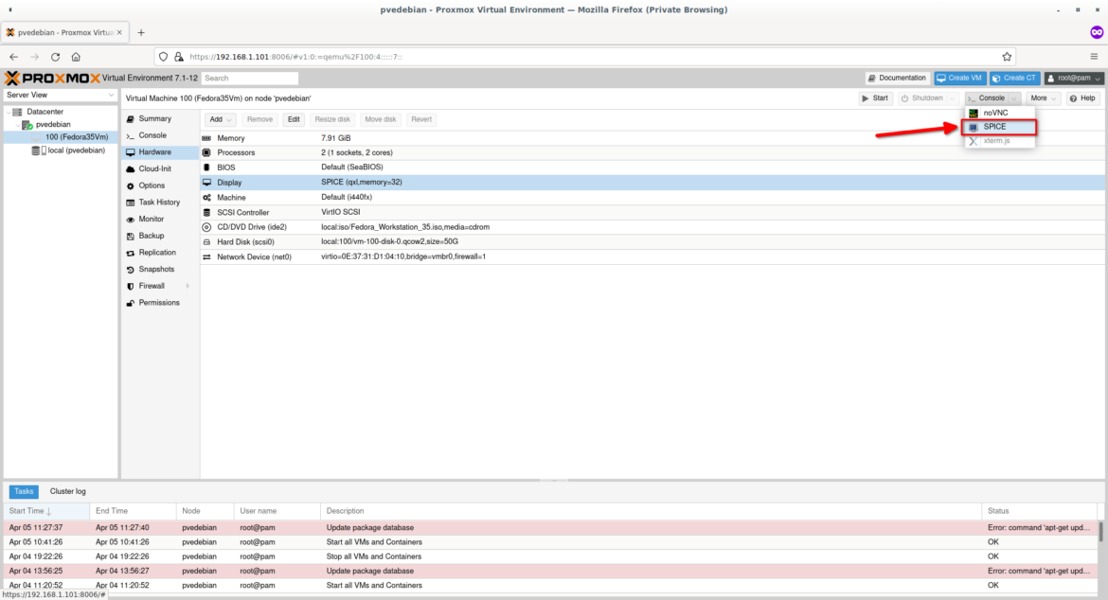Click in the Proxmox Search field
Screen dimensions: 1108x600
point(250,78)
